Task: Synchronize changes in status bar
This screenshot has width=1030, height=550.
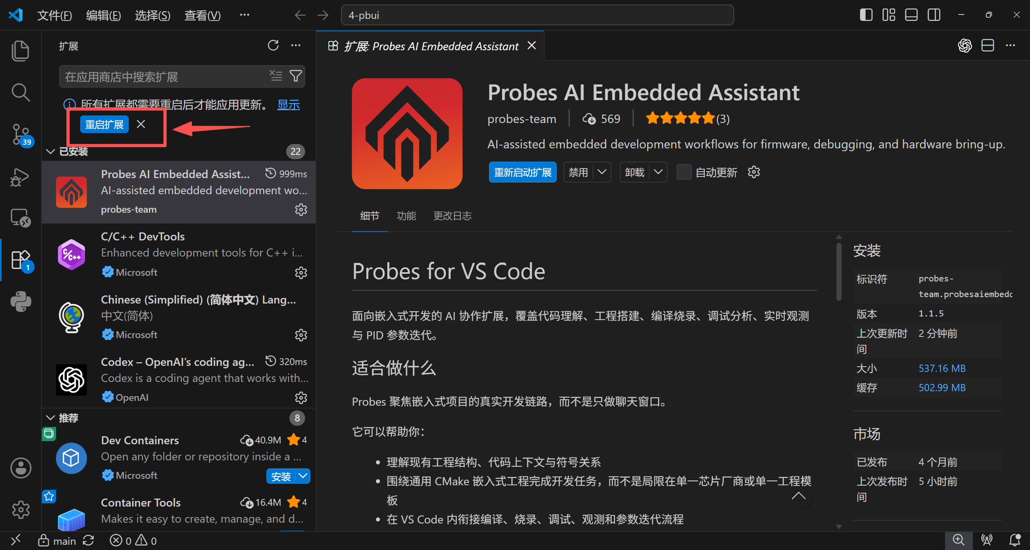Action: pos(88,541)
